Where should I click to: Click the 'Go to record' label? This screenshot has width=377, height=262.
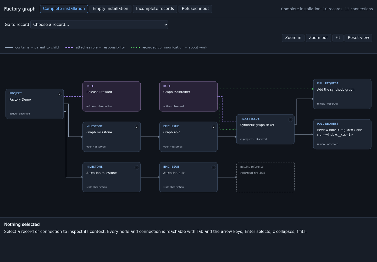(x=17, y=25)
